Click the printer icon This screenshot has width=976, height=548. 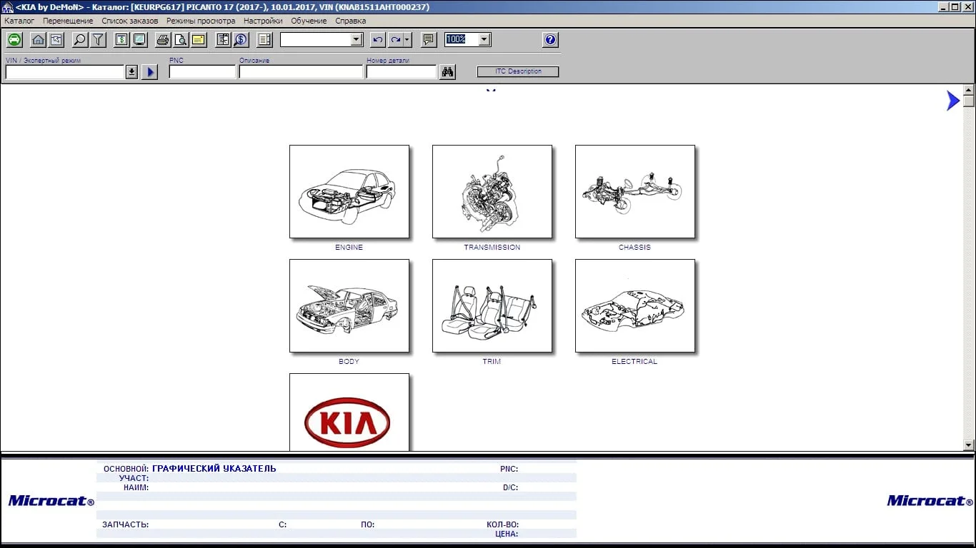point(163,40)
